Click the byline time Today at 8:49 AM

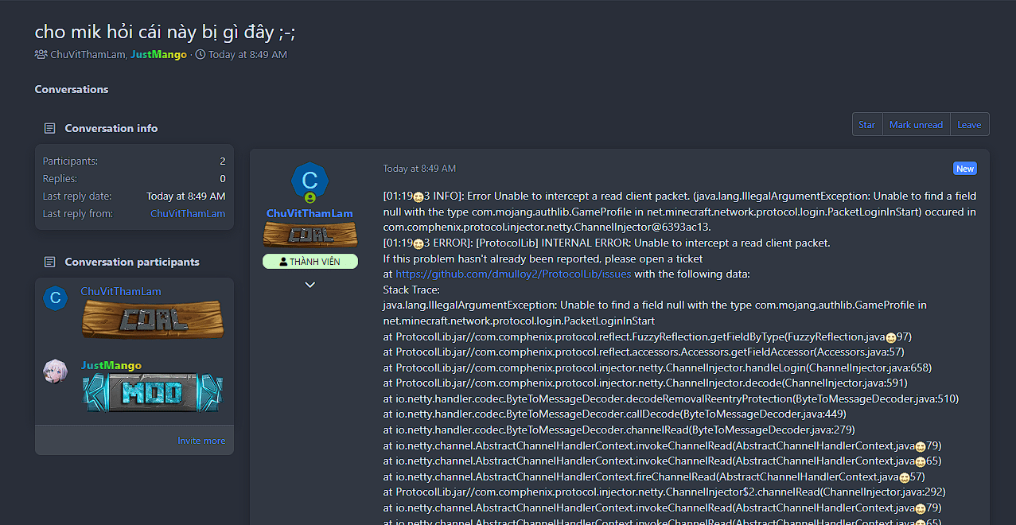247,54
